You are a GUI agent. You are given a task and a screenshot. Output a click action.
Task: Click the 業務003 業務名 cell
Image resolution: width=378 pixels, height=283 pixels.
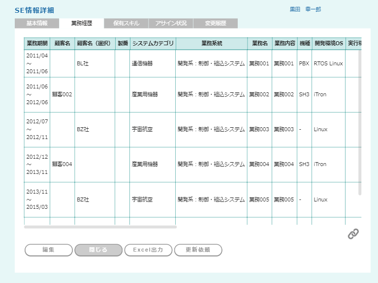tap(259, 130)
